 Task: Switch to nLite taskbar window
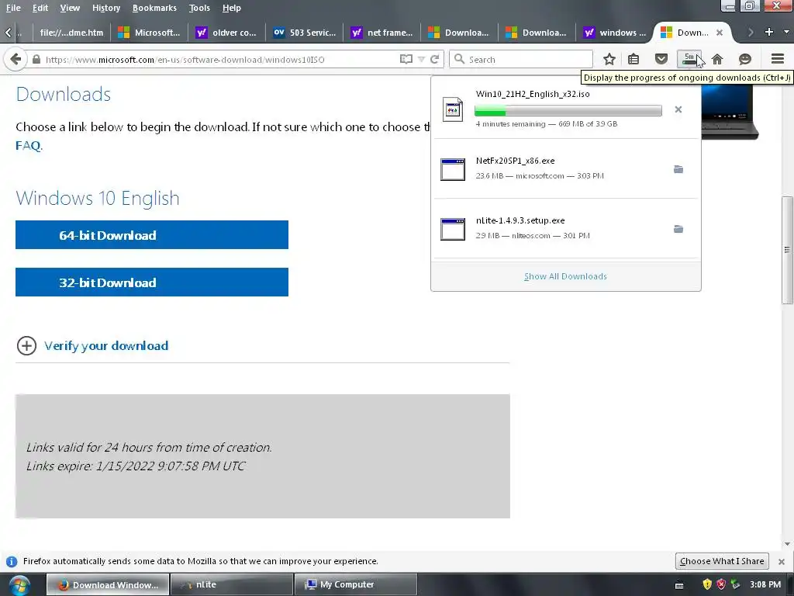click(x=231, y=584)
